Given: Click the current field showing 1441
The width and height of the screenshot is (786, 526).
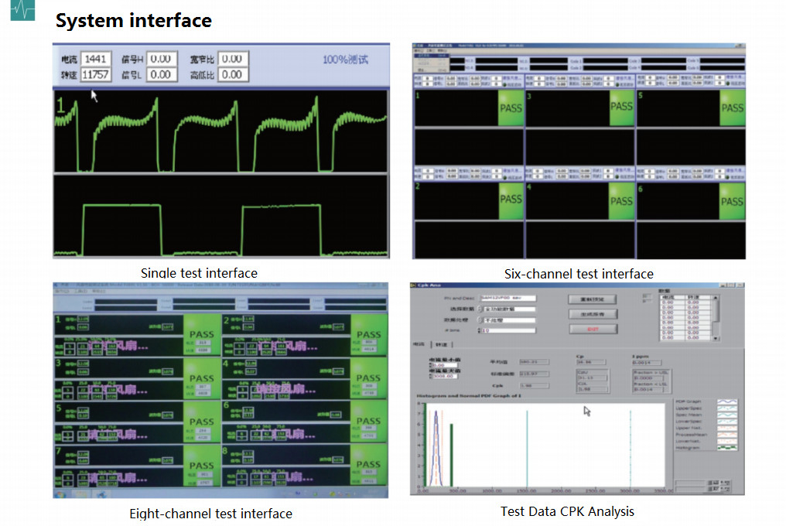Looking at the screenshot, I should tap(97, 59).
